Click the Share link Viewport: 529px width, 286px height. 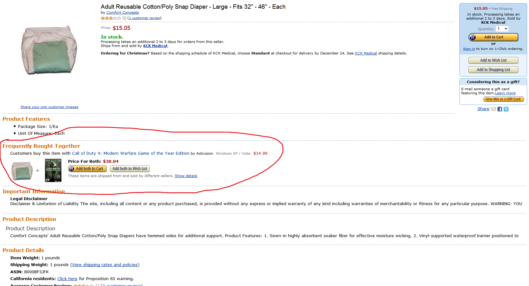pyautogui.click(x=483, y=109)
